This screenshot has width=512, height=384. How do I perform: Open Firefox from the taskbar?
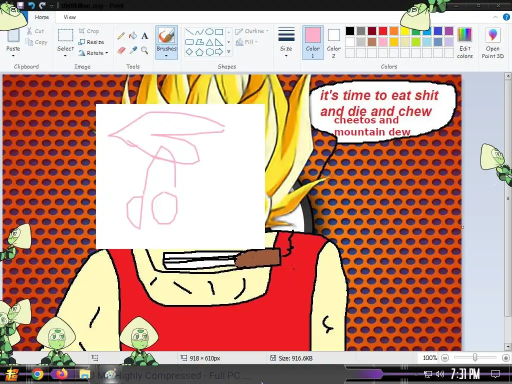61,374
